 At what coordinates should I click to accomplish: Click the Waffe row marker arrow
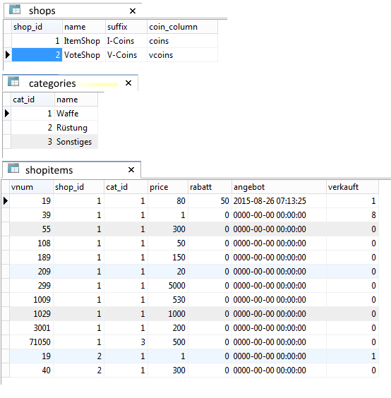coord(7,113)
